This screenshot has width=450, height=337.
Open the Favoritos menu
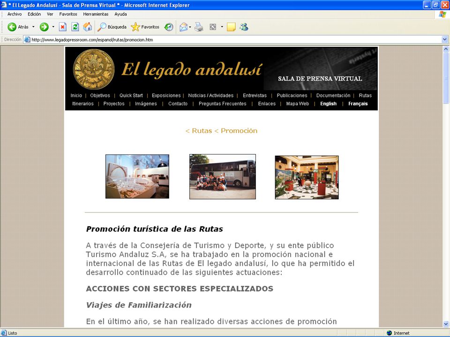click(x=68, y=14)
